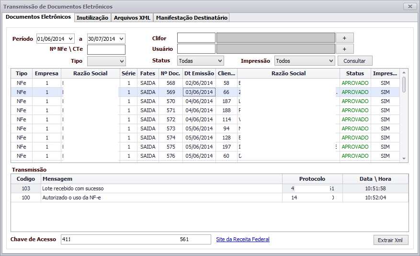
Task: Select document number 576 cell
Action: (170, 156)
